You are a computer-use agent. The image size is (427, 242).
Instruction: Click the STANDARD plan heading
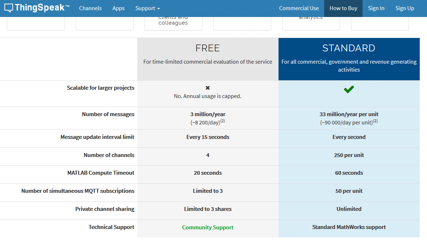click(x=349, y=48)
